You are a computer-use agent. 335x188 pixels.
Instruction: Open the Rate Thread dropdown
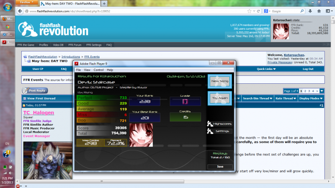tap(286, 98)
